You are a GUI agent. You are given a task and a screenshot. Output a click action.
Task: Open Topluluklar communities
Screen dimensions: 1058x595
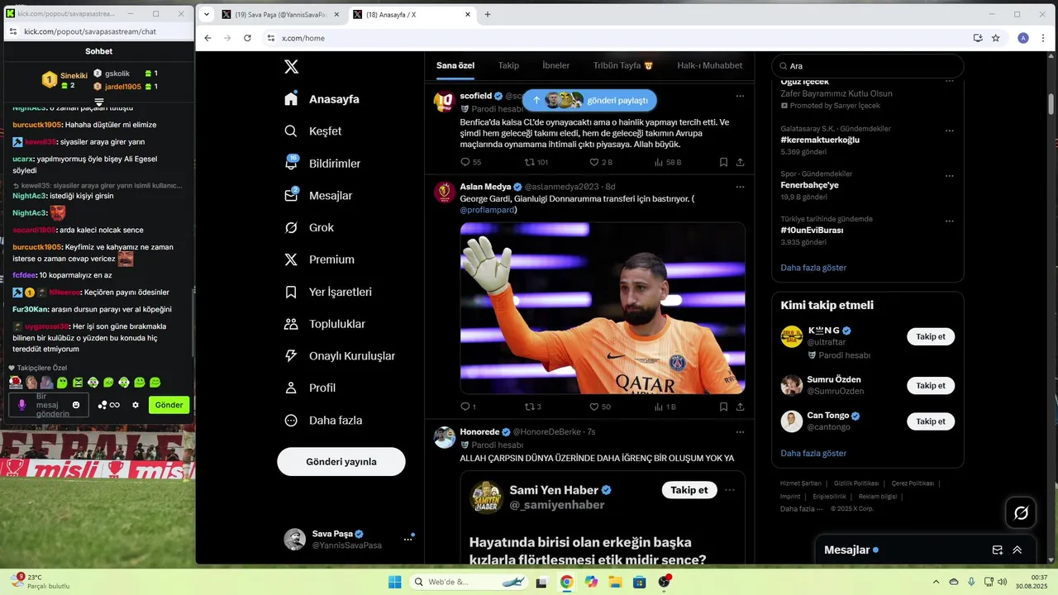click(325, 324)
